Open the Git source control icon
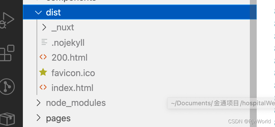The width and height of the screenshot is (275, 127). pos(7,86)
